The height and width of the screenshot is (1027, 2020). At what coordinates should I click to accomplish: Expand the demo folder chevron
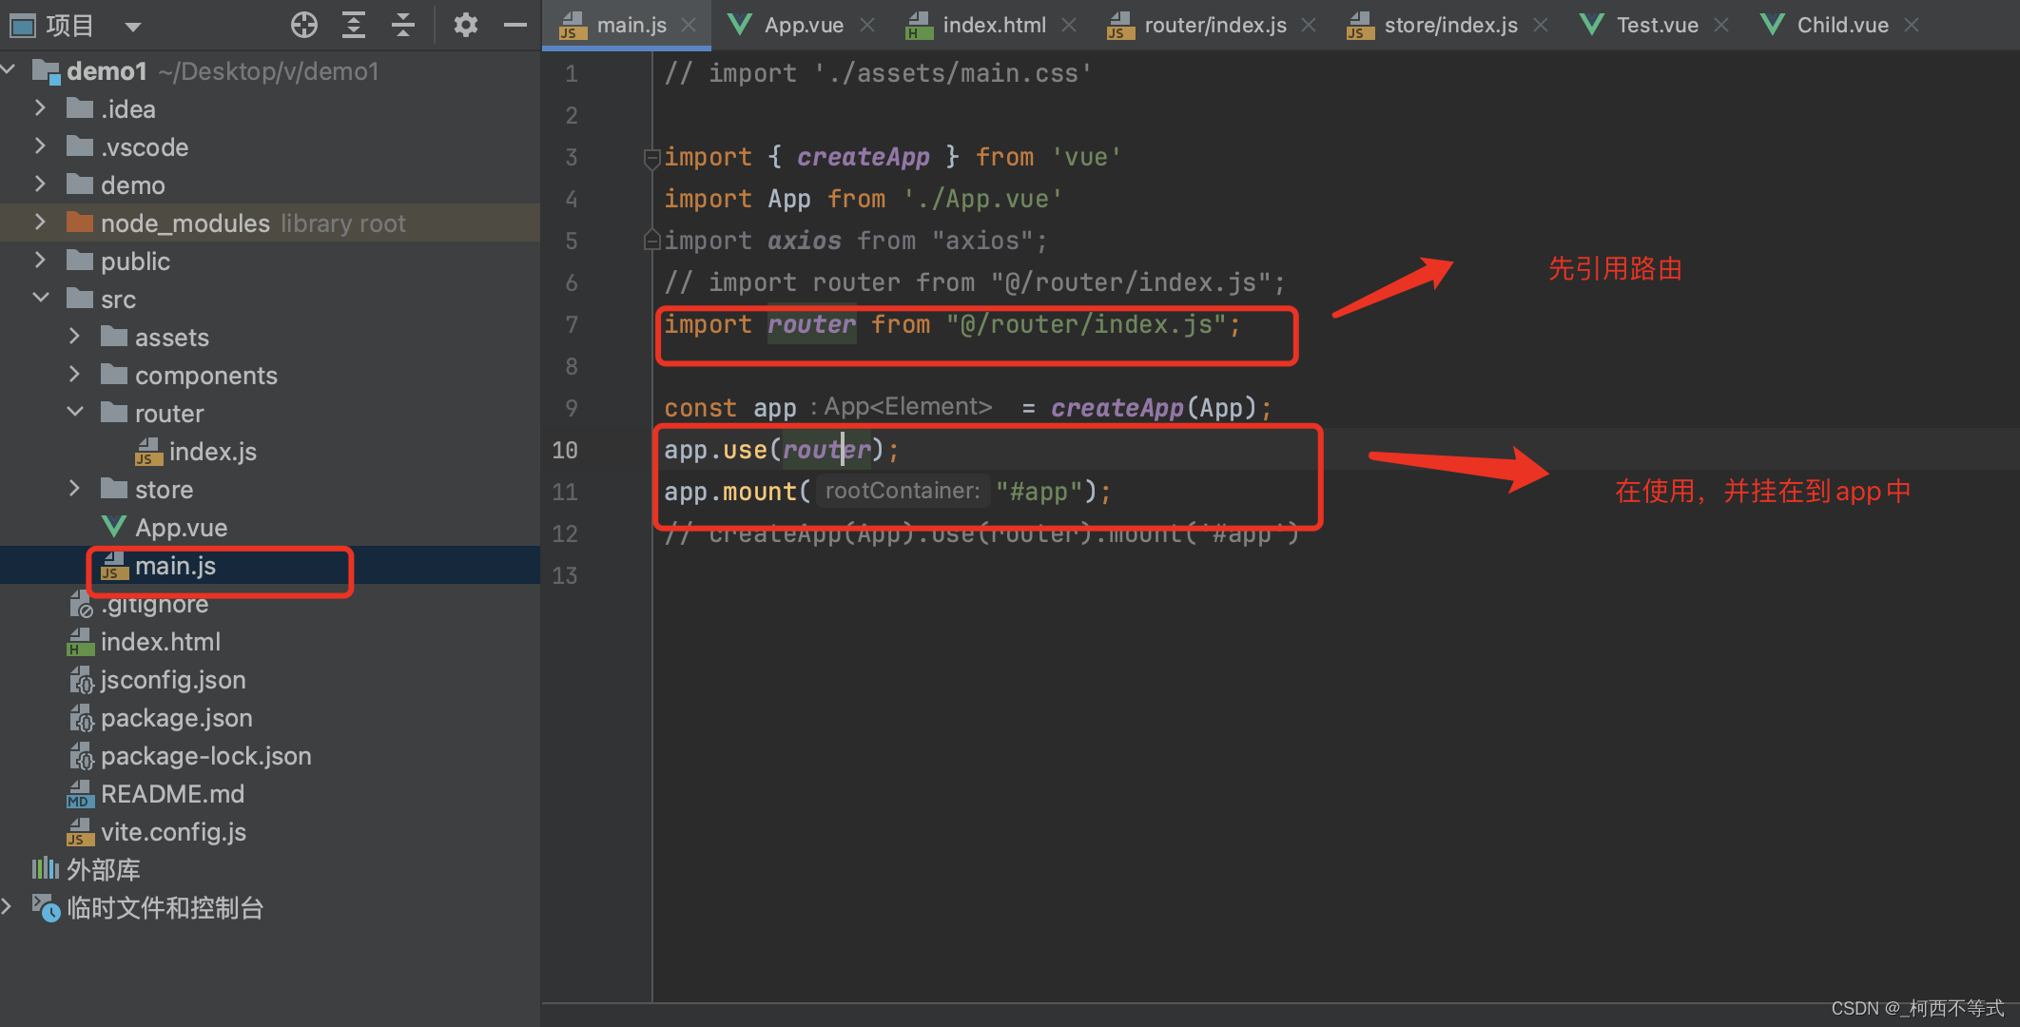(x=40, y=184)
